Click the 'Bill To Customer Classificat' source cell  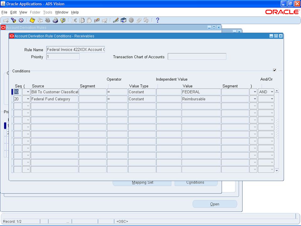point(55,92)
